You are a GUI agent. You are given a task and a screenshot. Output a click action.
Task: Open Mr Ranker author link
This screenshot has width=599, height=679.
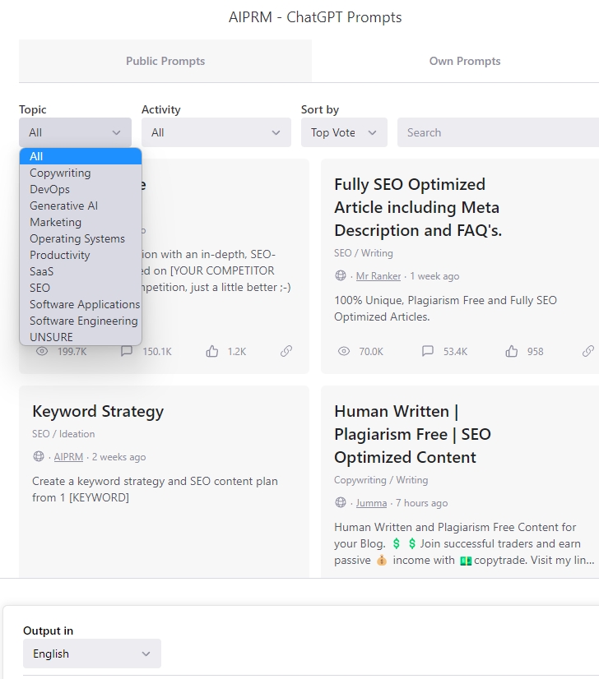pos(378,276)
